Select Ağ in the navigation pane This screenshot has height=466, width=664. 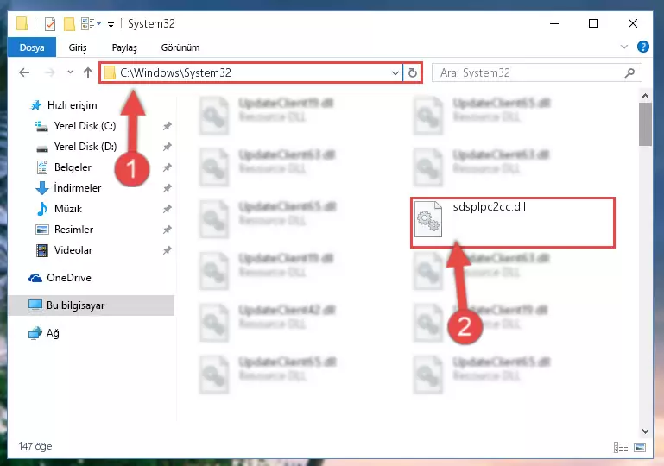pyautogui.click(x=53, y=333)
